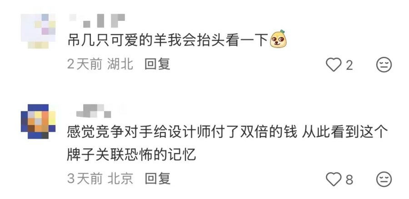Dislike the comment about competitor designer

384,179
